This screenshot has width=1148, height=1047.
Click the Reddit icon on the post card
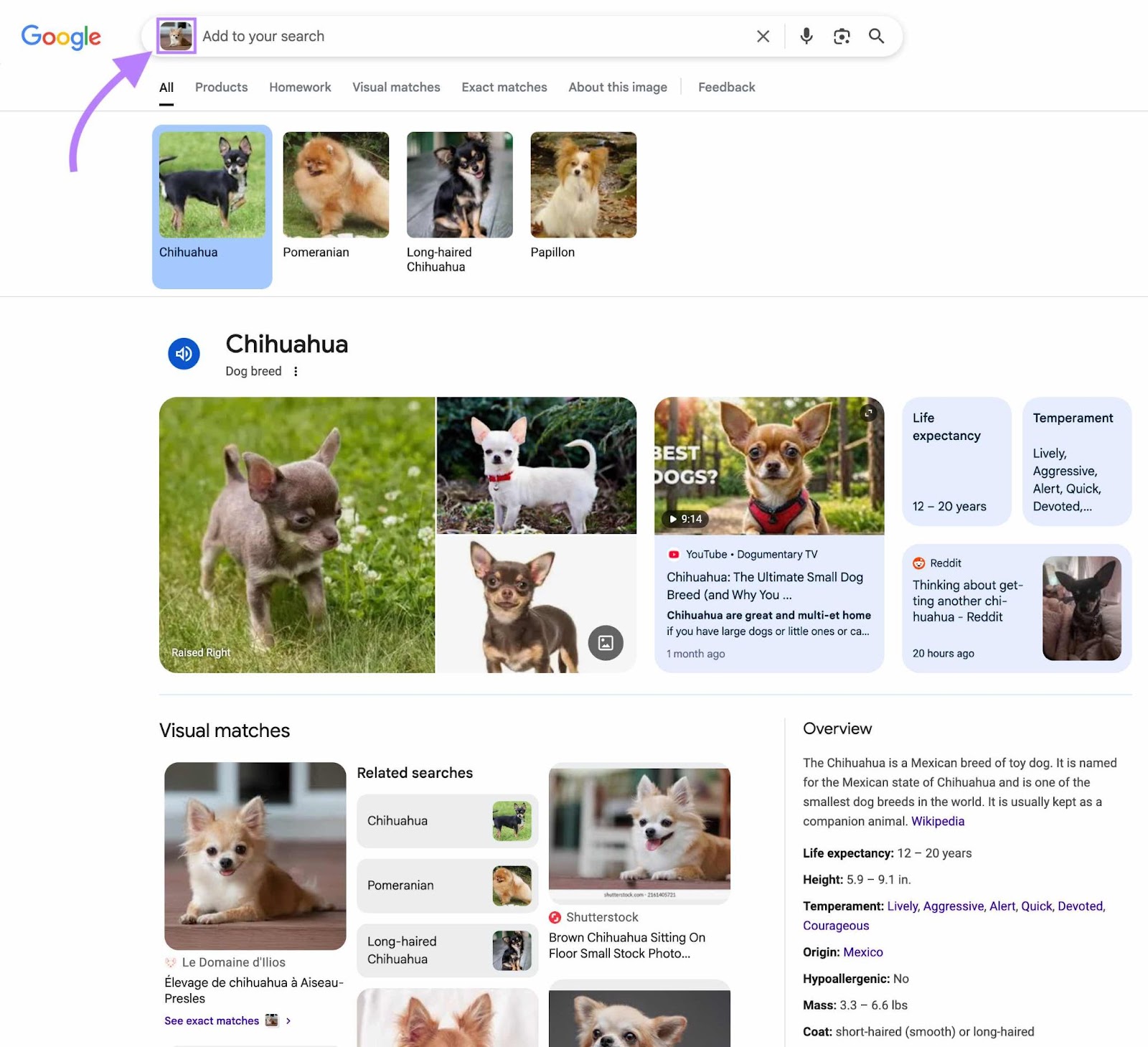[x=919, y=563]
